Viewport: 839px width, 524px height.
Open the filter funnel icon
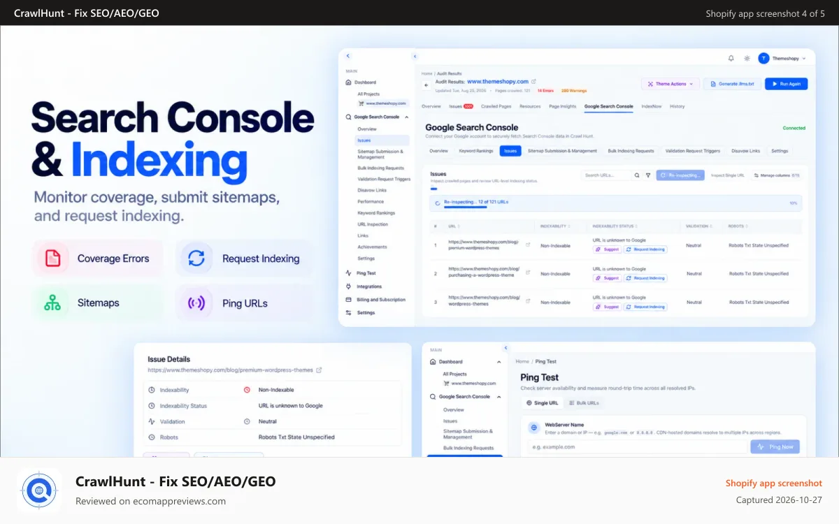[648, 175]
